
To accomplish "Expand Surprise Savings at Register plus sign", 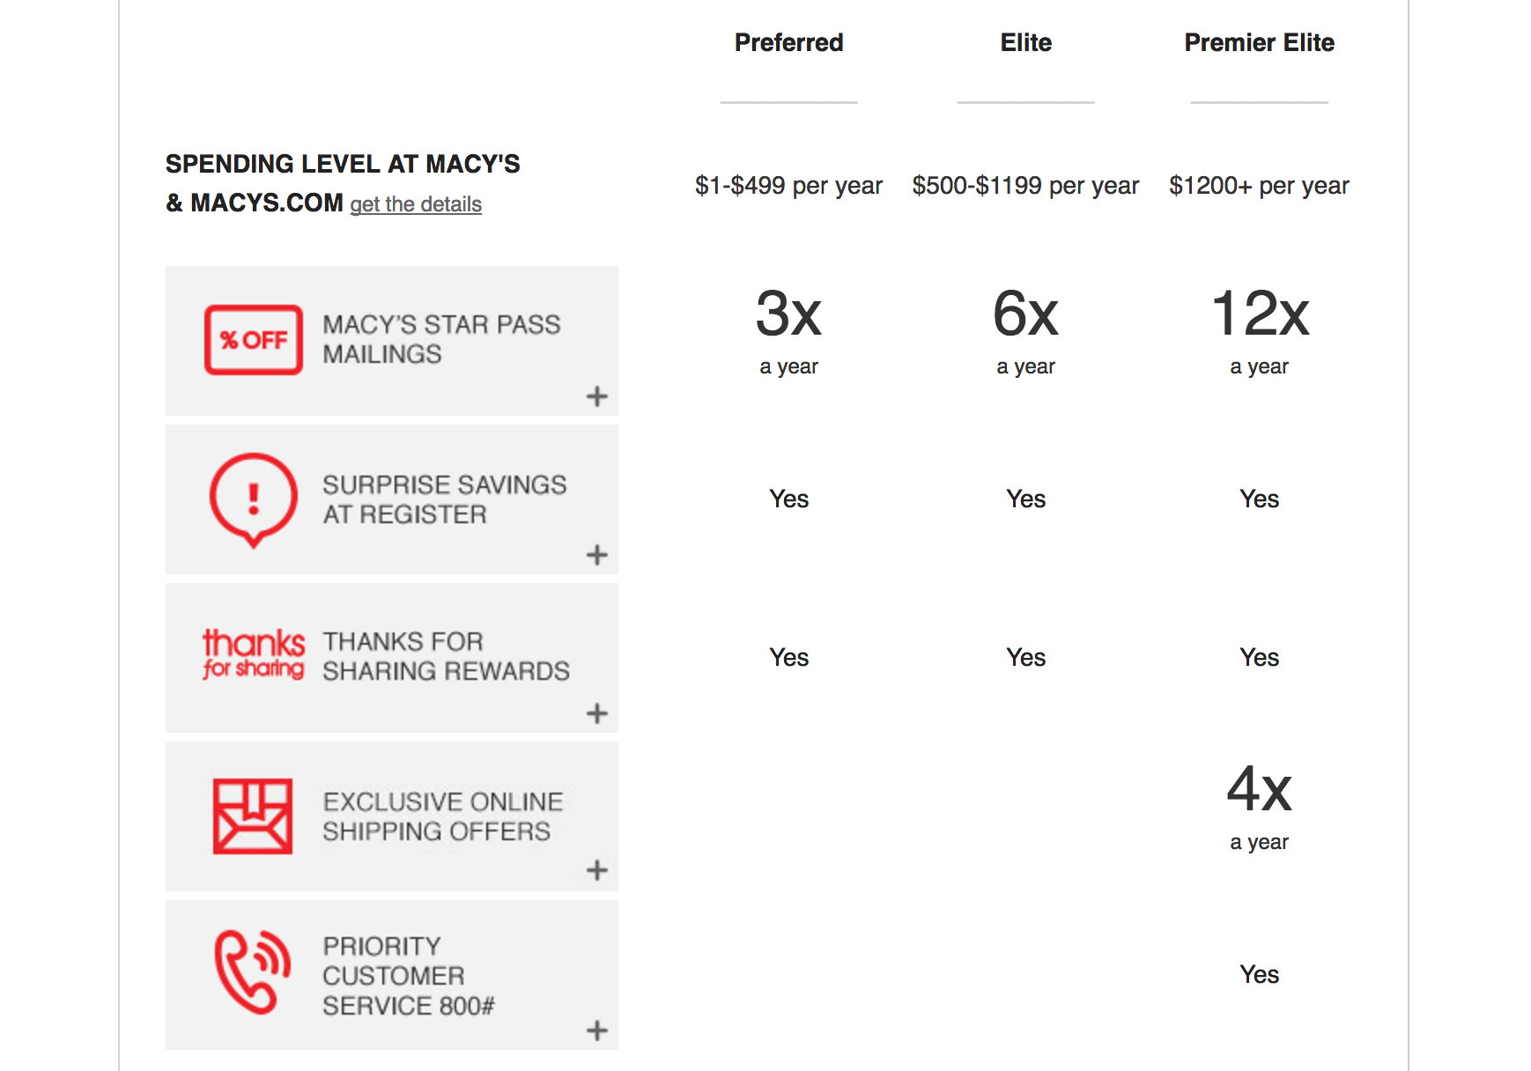I will pos(597,555).
